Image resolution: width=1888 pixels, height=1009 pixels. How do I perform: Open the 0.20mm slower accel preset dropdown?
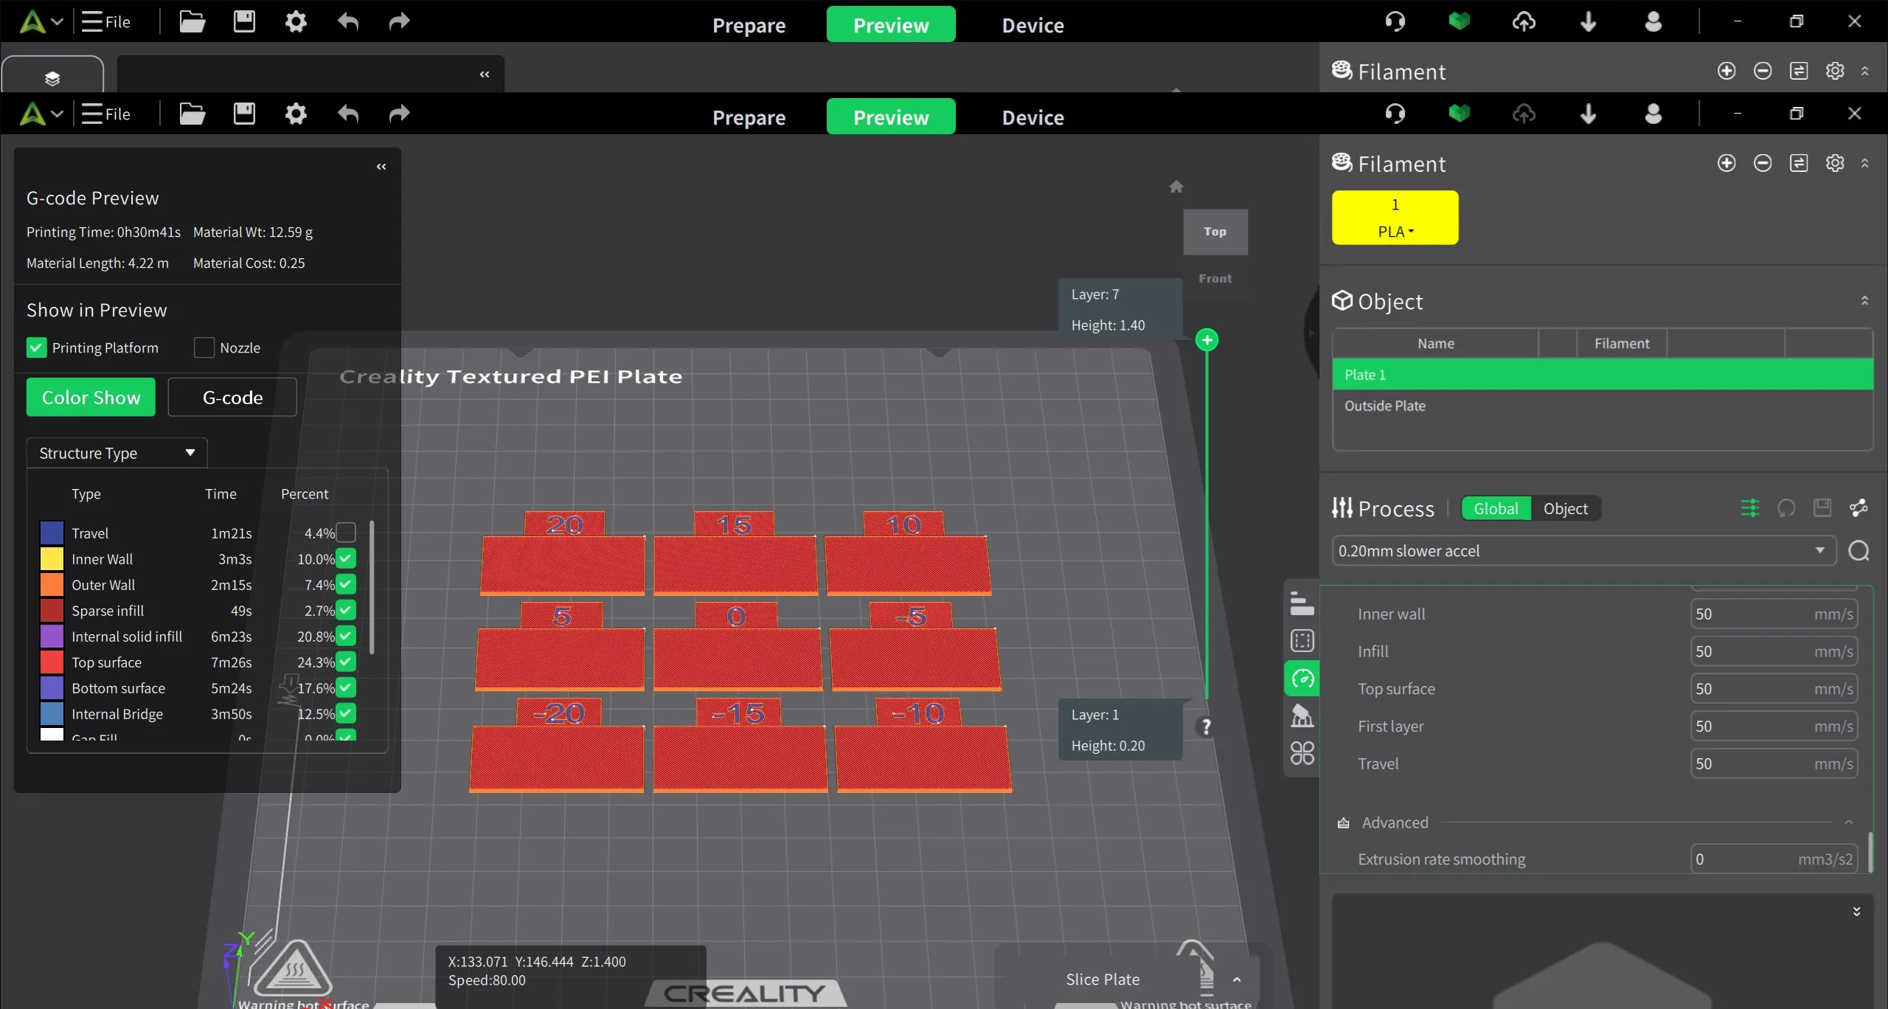coord(1583,551)
